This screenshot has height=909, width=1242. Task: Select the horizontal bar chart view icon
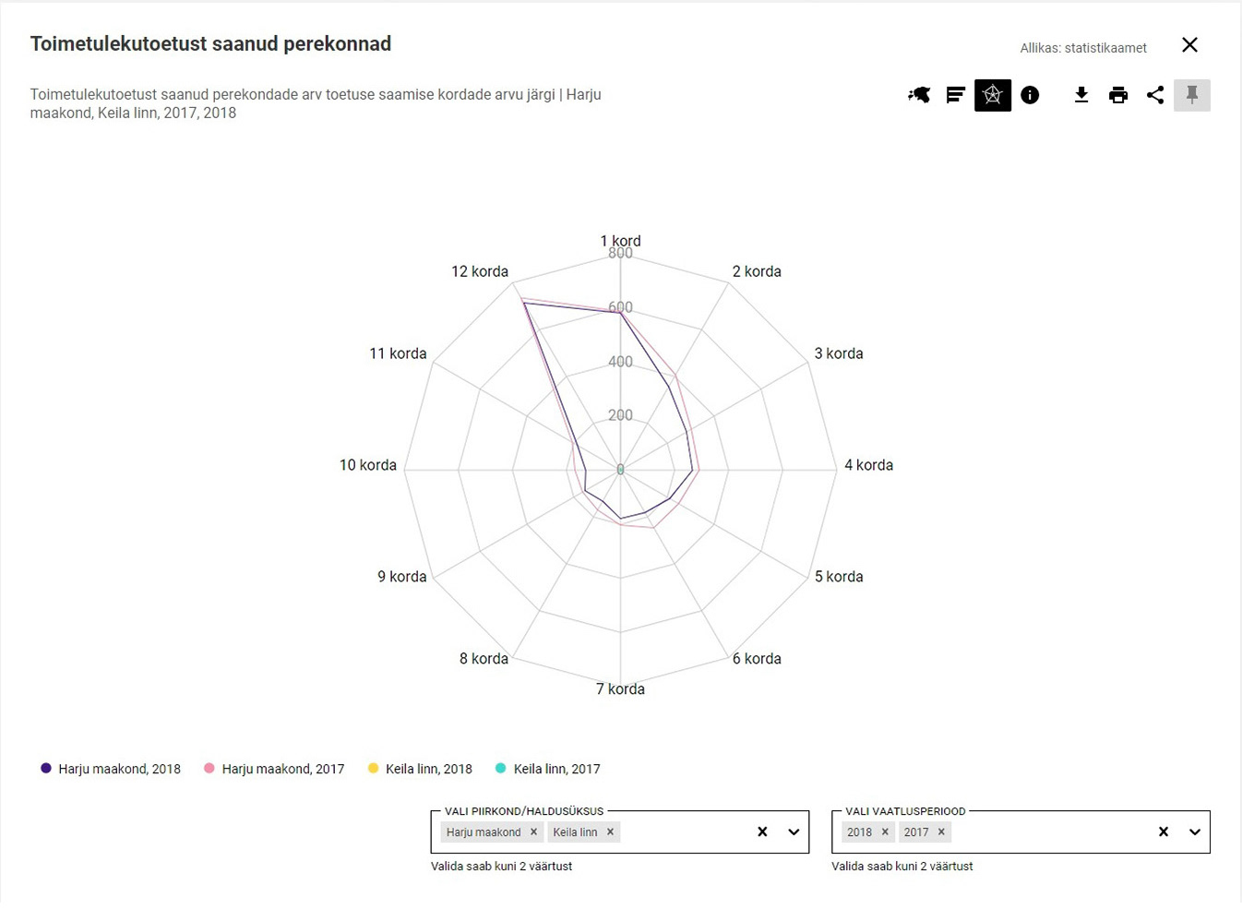point(956,95)
